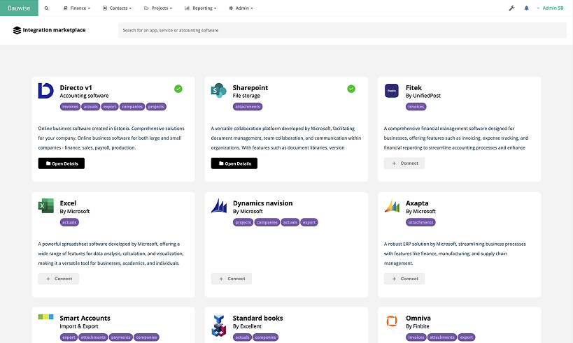The height and width of the screenshot is (343, 573).
Task: Open the Projects menu
Action: [159, 8]
